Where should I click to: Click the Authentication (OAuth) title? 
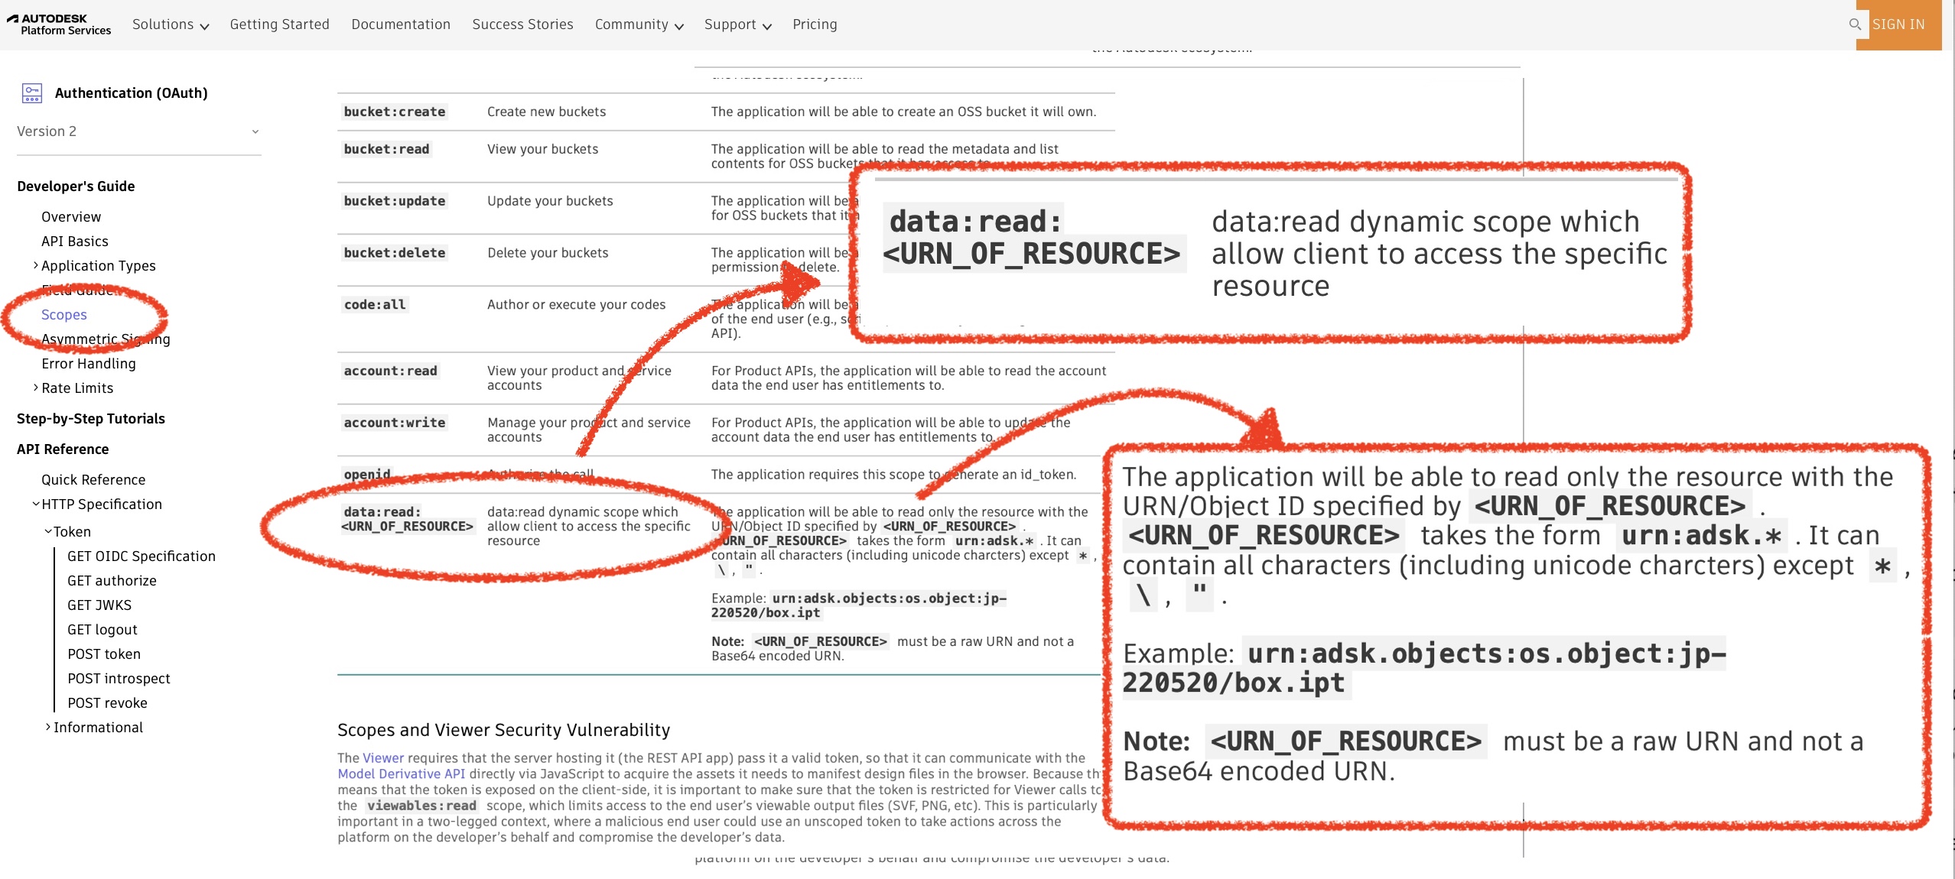coord(132,93)
